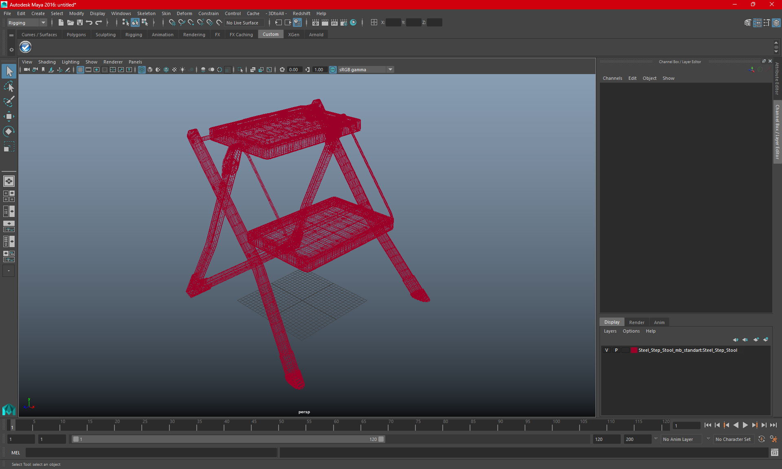Toggle color management icon beside sRGB gamma
This screenshot has height=469, width=782.
coord(333,70)
